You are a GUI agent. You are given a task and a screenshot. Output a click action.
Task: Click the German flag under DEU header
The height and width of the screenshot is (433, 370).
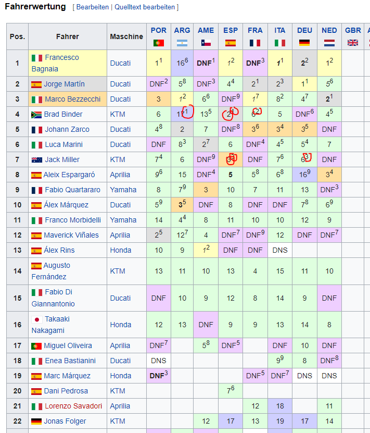304,43
